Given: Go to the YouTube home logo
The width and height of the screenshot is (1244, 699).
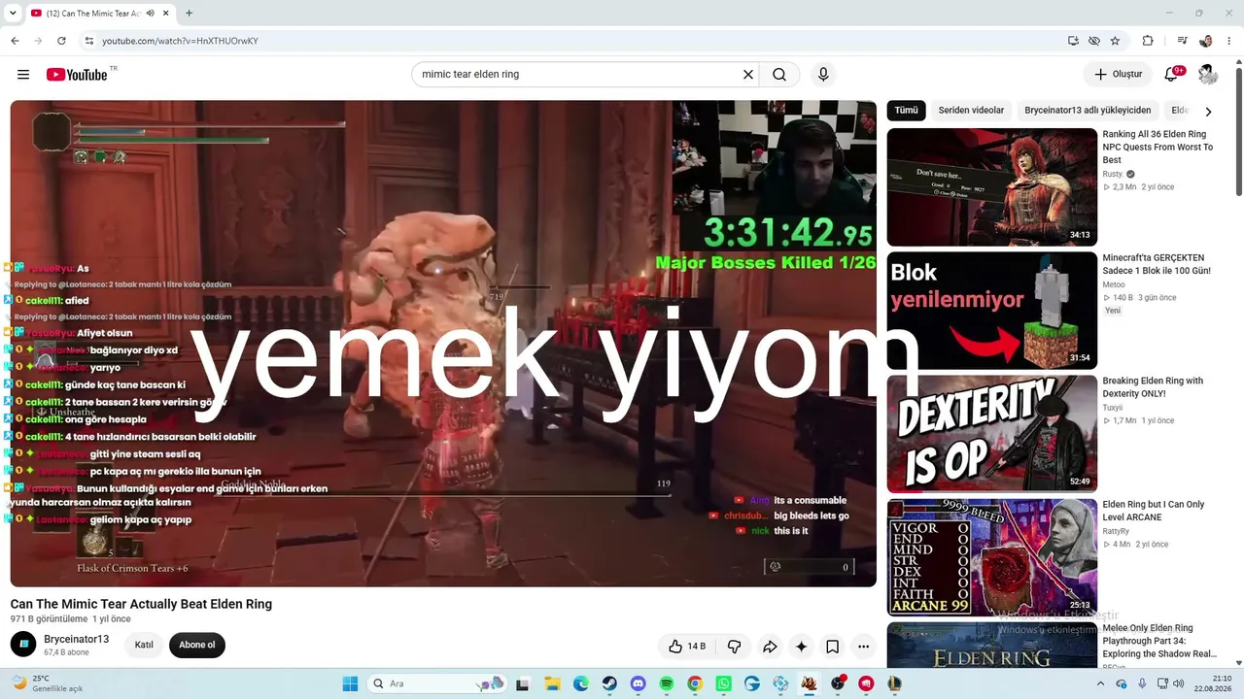Looking at the screenshot, I should pos(77,75).
